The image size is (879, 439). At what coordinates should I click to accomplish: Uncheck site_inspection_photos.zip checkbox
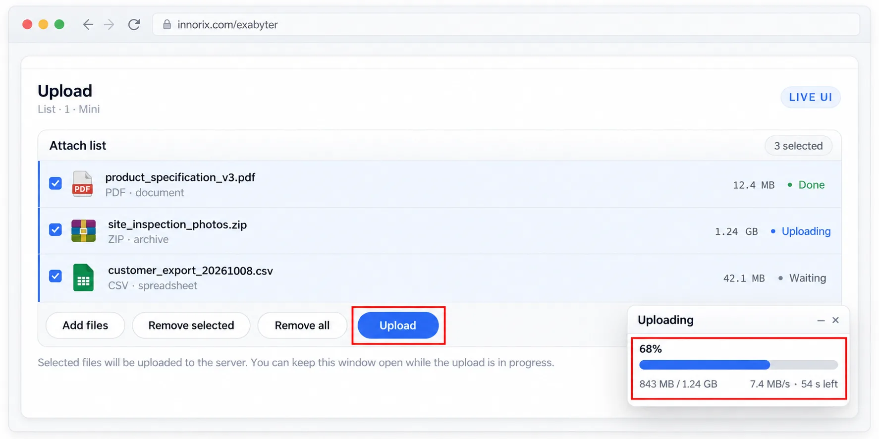pos(55,230)
